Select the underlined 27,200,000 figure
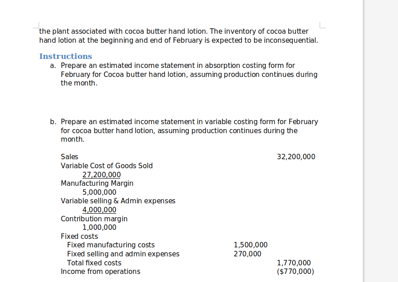This screenshot has width=398, height=282. 102,175
